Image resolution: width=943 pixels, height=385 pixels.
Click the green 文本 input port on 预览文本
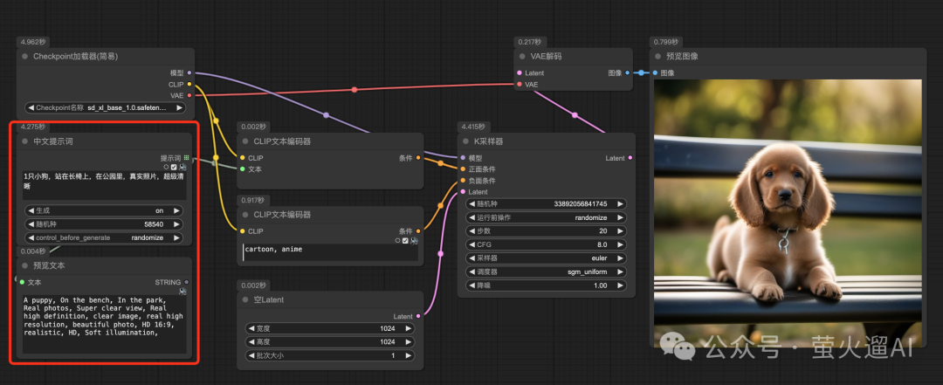(x=22, y=282)
